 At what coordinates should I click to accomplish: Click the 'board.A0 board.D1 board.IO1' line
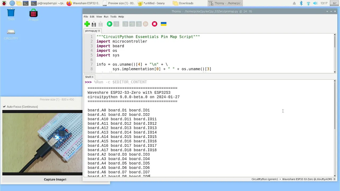(x=119, y=110)
